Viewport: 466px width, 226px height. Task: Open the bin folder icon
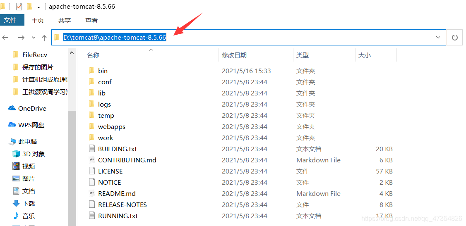point(92,71)
